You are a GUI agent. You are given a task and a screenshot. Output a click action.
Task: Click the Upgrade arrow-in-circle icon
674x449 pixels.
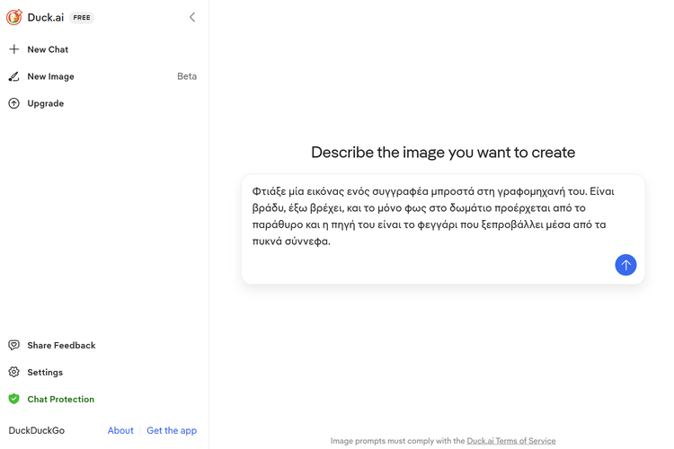tap(13, 103)
